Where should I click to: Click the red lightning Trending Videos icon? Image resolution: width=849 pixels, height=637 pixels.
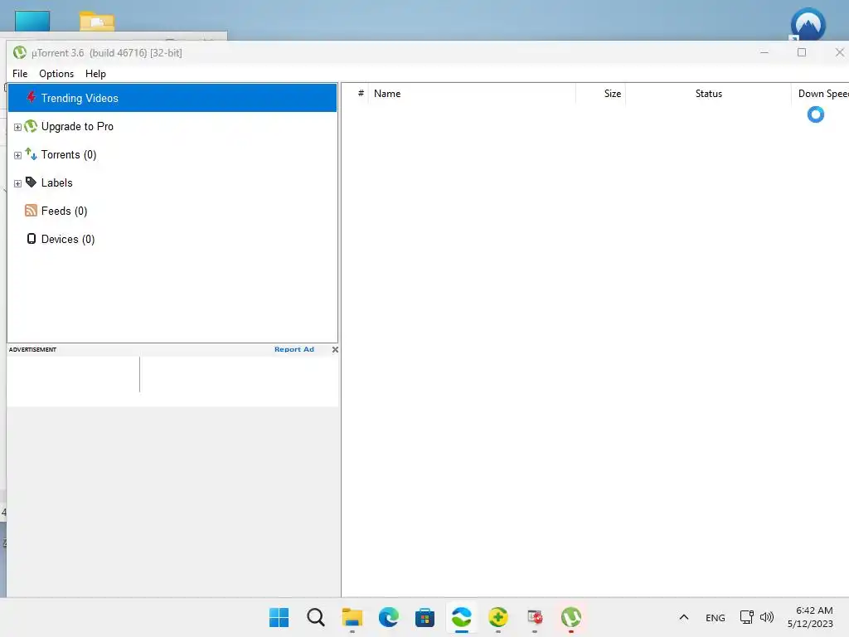point(32,98)
